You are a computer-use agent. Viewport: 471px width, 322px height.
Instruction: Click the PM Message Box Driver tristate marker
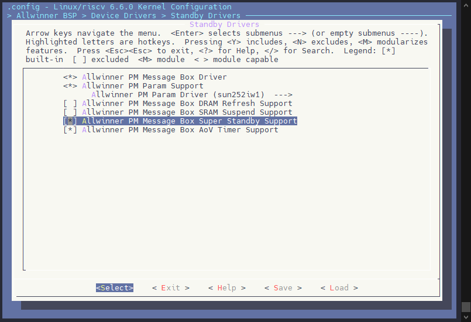(70, 77)
